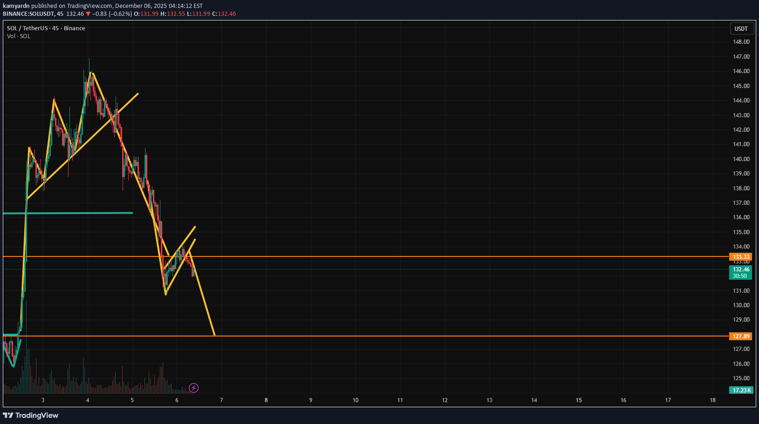Click the red down-arrow price change indicator
This screenshot has width=759, height=424.
[88, 14]
